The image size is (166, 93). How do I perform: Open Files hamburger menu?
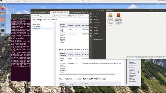pyautogui.click(x=157, y=10)
